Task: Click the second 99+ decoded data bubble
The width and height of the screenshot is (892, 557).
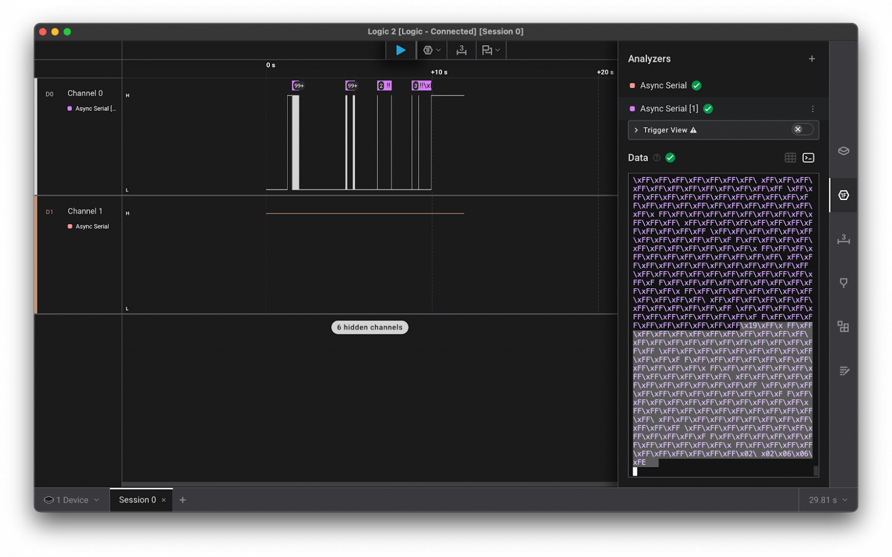Action: point(352,86)
